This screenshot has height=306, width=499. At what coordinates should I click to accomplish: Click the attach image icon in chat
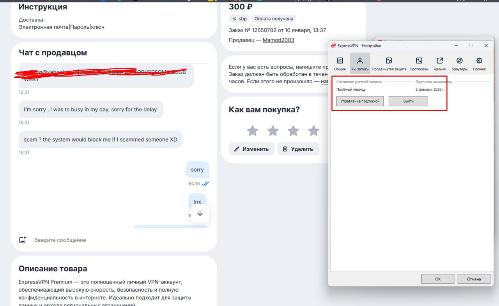pyautogui.click(x=23, y=240)
